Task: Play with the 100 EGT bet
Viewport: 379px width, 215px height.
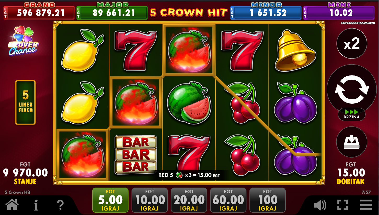Action: pos(267,200)
